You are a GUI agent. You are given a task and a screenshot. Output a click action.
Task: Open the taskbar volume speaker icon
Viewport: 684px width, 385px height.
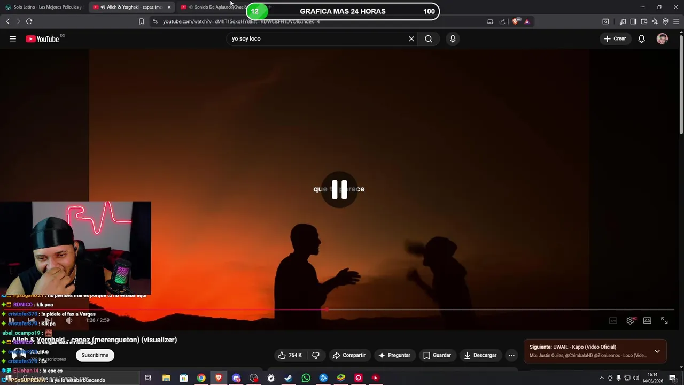pyautogui.click(x=636, y=378)
